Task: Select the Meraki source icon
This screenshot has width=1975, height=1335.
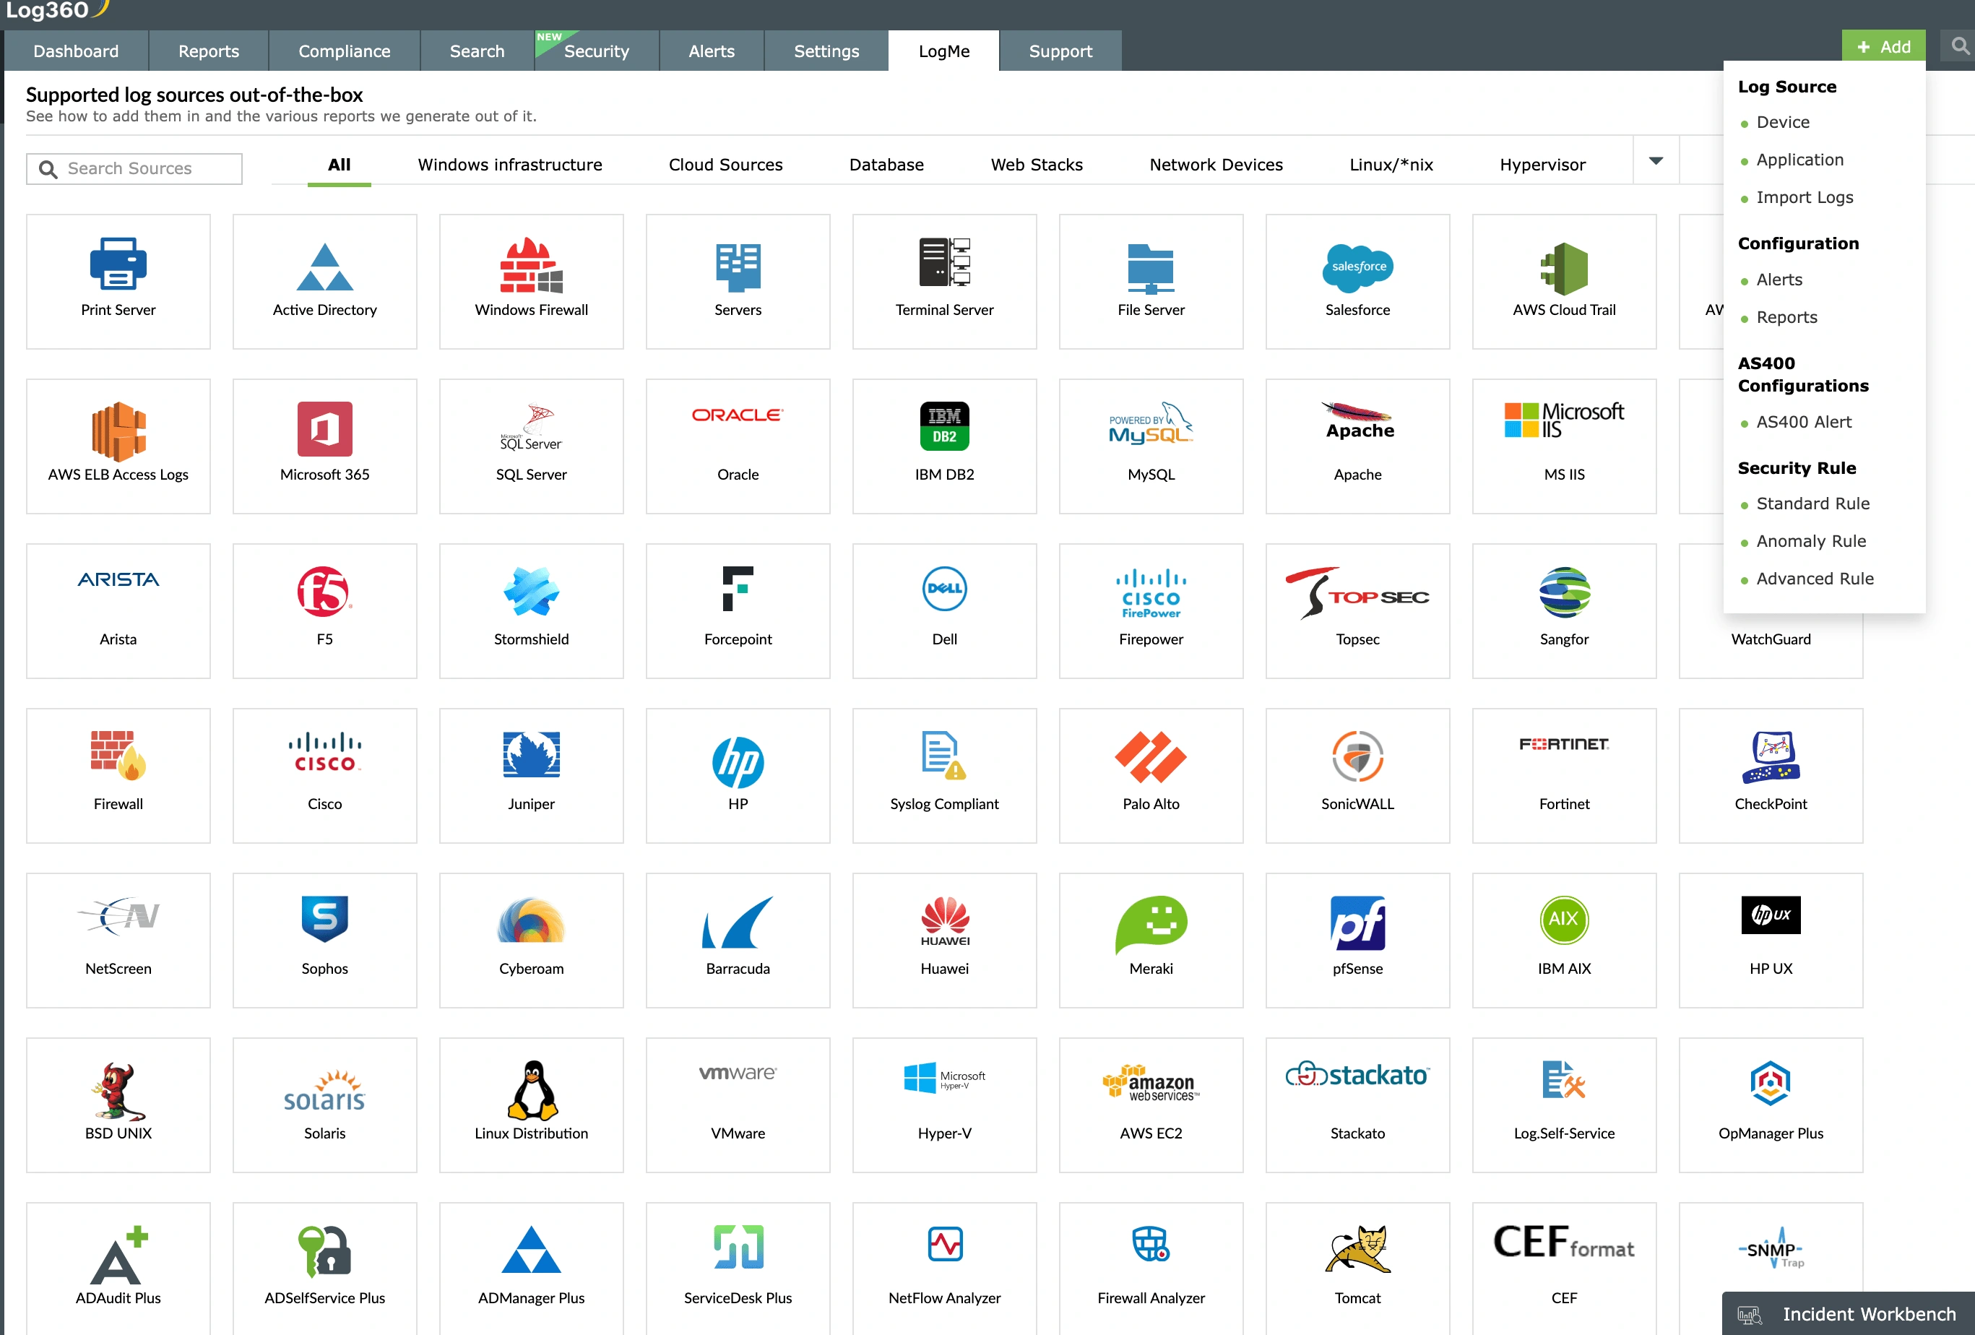Action: pos(1151,925)
